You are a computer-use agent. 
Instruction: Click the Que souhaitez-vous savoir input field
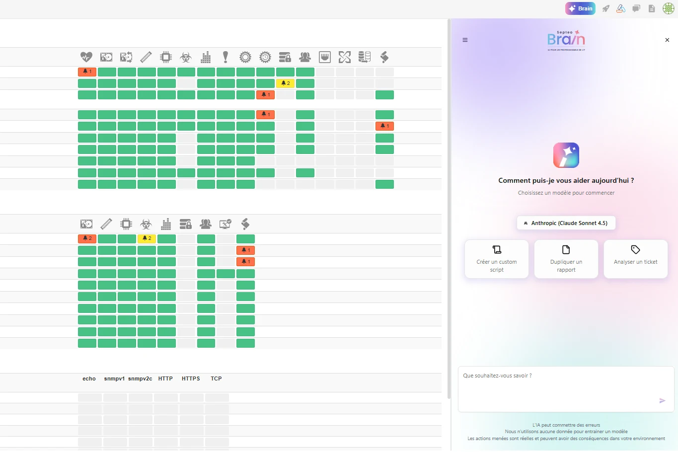[x=566, y=389]
